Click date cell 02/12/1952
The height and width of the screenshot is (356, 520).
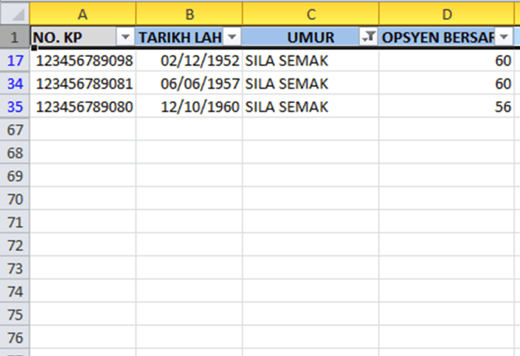(200, 60)
